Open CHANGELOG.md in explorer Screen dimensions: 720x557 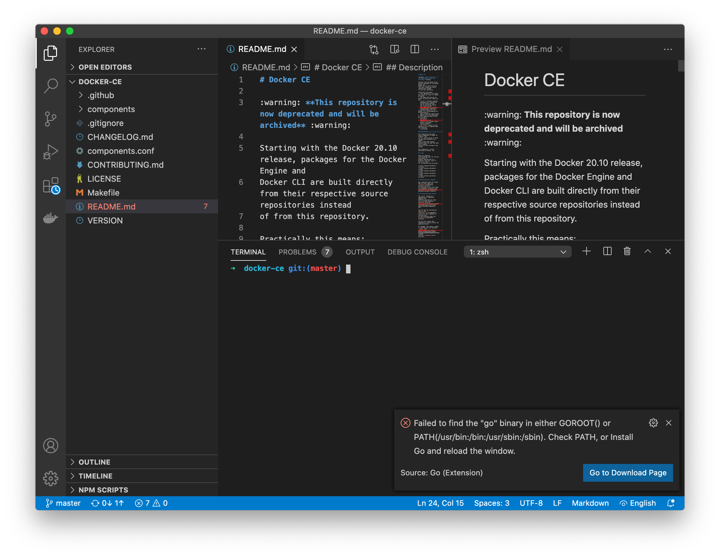pyautogui.click(x=142, y=137)
